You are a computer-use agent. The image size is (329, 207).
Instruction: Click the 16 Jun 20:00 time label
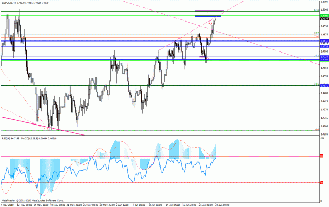pos(190,205)
